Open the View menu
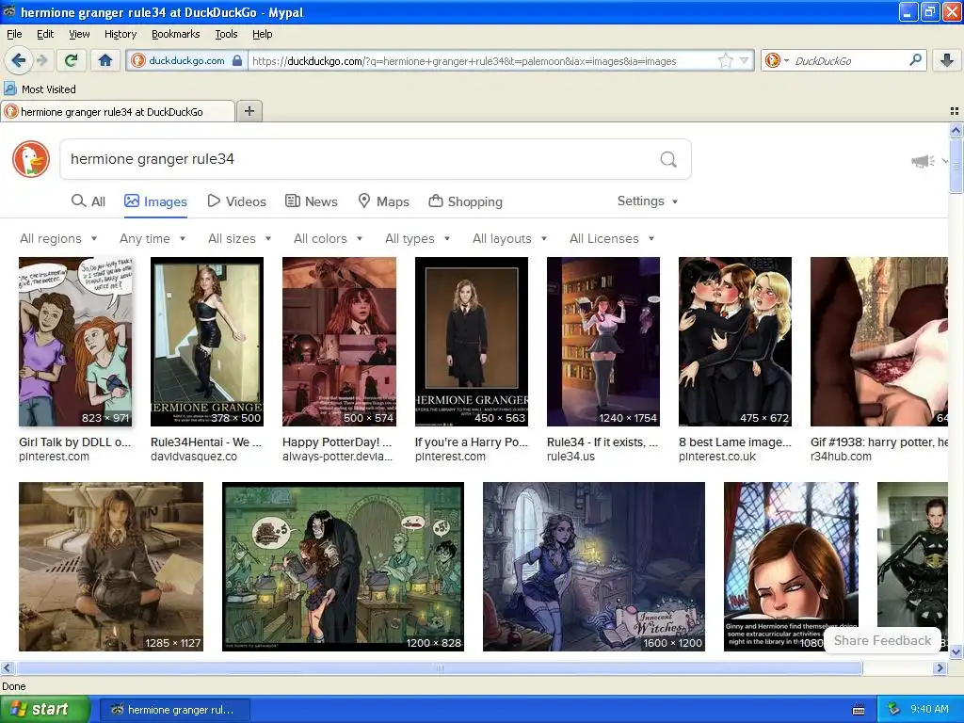 click(79, 34)
